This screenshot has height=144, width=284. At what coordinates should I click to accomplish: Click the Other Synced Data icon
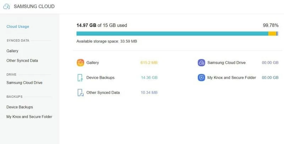coord(80,93)
